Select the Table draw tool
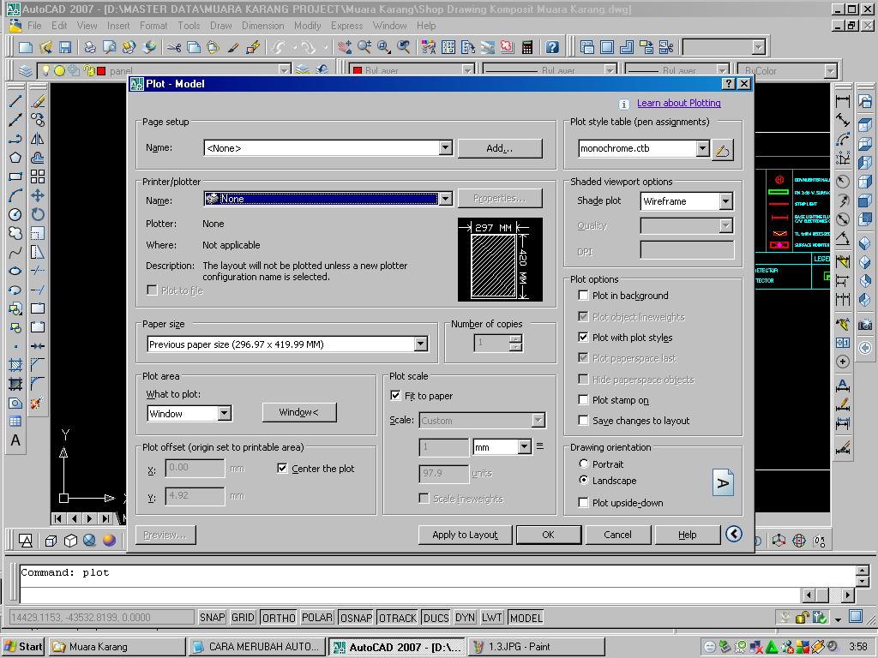 click(15, 422)
